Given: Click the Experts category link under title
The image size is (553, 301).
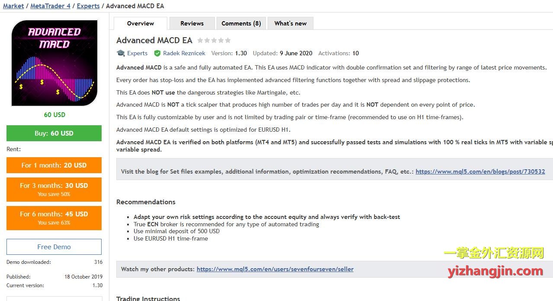Looking at the screenshot, I should [x=137, y=54].
